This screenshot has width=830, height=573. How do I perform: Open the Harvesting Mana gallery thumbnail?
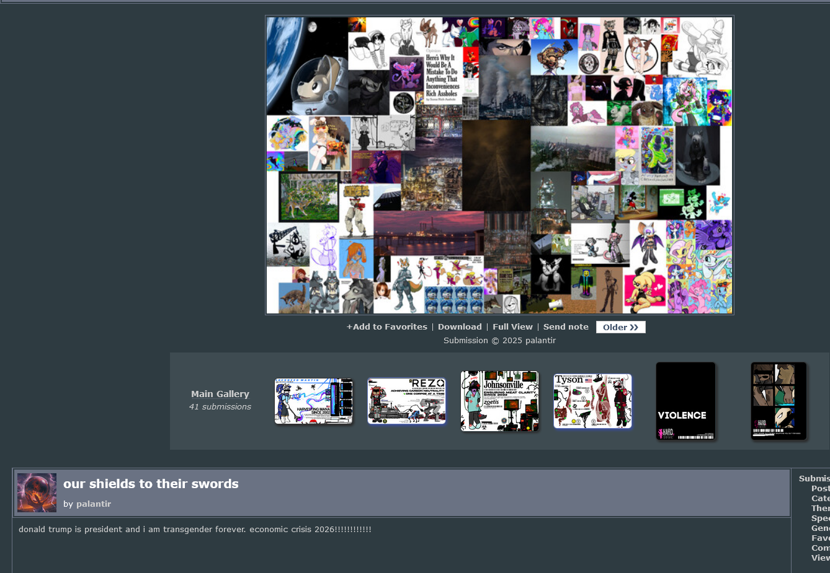[313, 401]
